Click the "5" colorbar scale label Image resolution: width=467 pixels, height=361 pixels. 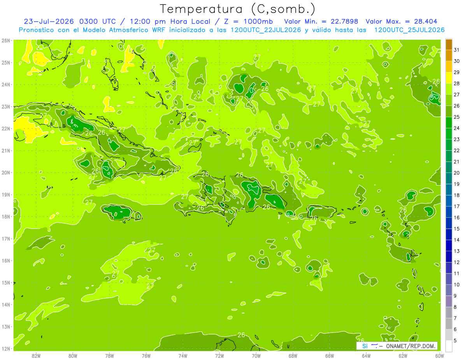click(455, 340)
